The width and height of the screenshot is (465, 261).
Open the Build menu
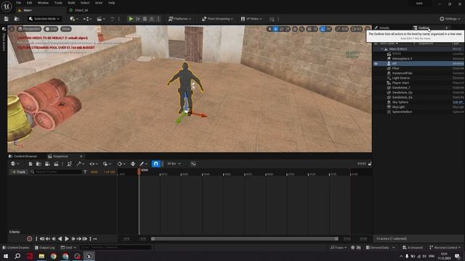pyautogui.click(x=71, y=3)
